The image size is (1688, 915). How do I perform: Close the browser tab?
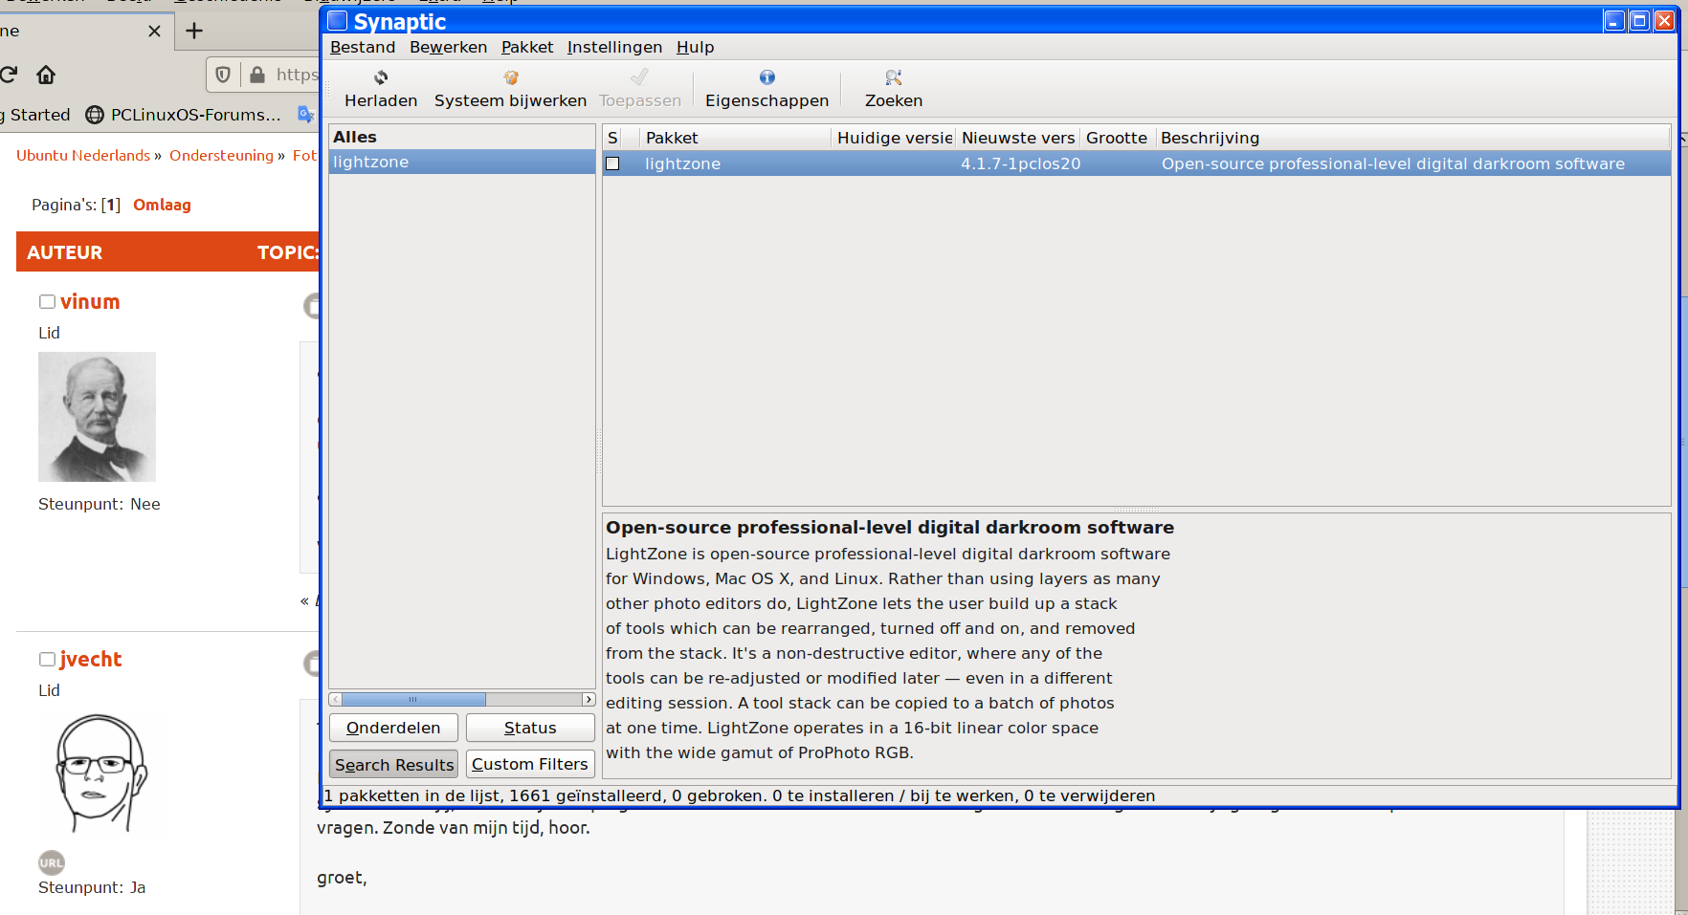click(x=155, y=31)
